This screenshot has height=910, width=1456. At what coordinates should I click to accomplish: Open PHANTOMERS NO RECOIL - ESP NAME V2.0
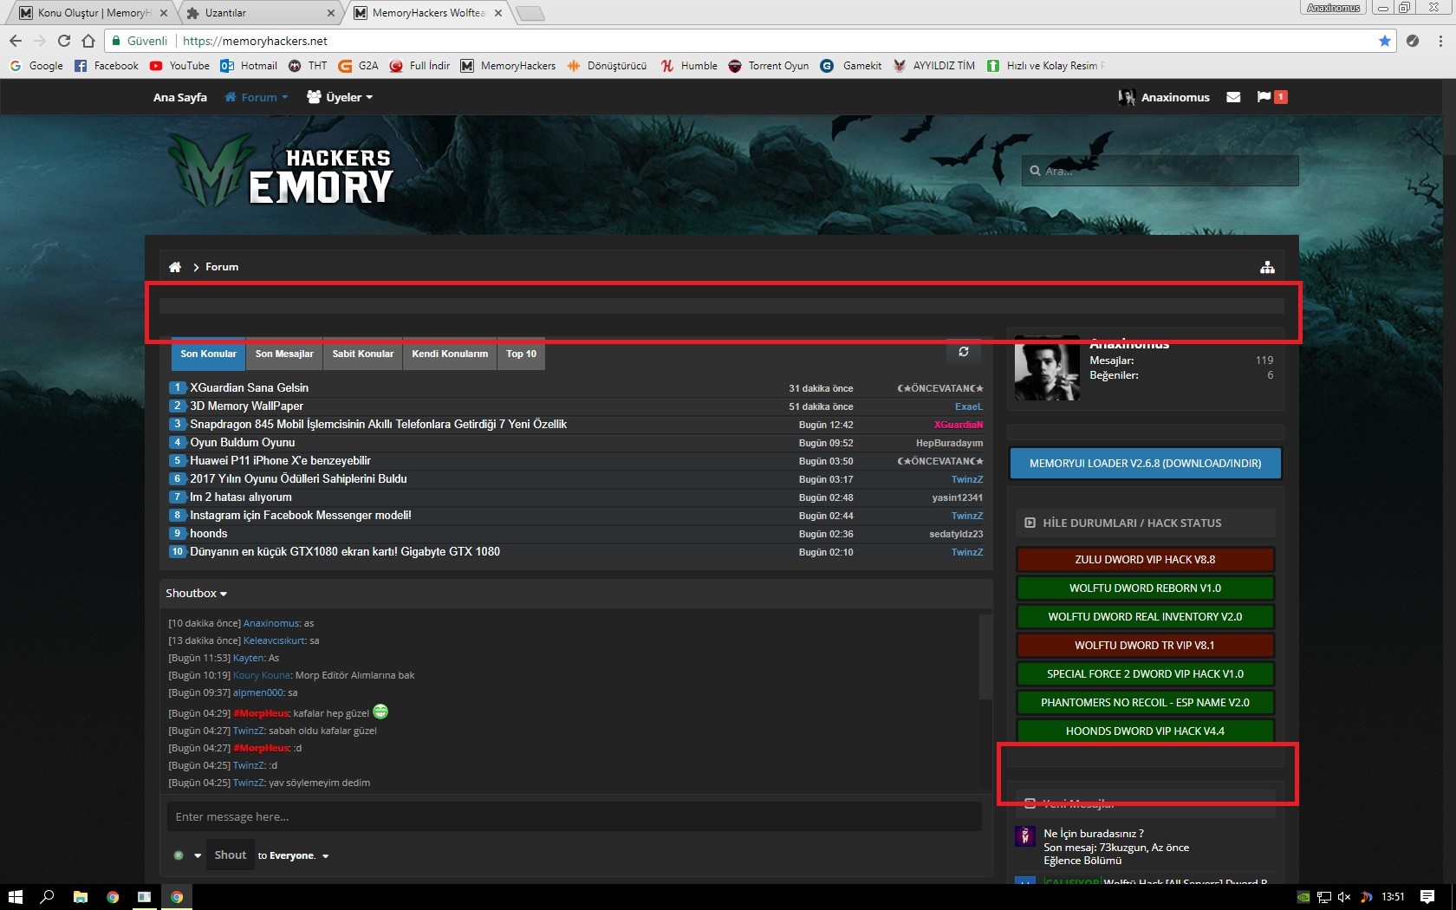pyautogui.click(x=1145, y=703)
